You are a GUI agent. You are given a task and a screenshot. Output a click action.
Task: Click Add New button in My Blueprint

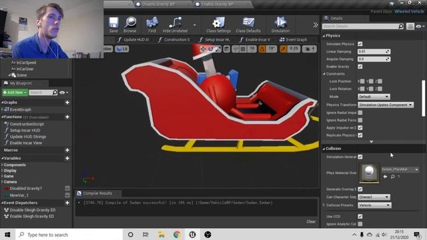tap(15, 93)
